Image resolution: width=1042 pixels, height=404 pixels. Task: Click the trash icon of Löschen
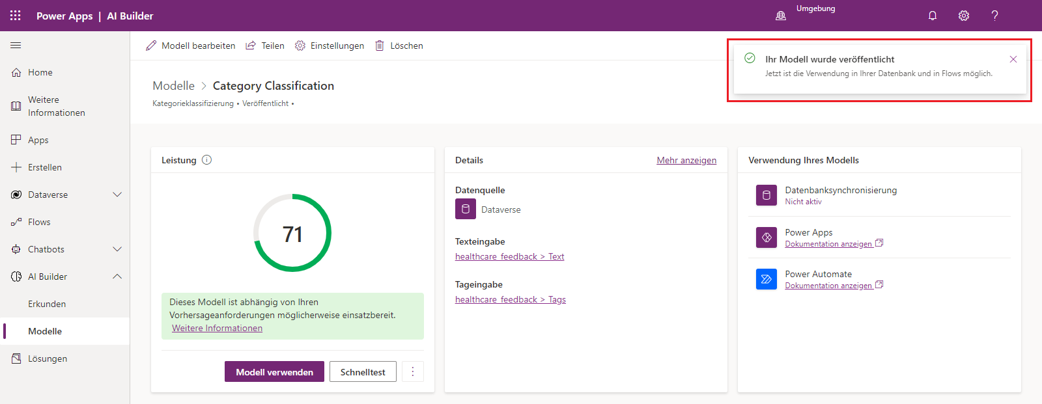pyautogui.click(x=380, y=46)
